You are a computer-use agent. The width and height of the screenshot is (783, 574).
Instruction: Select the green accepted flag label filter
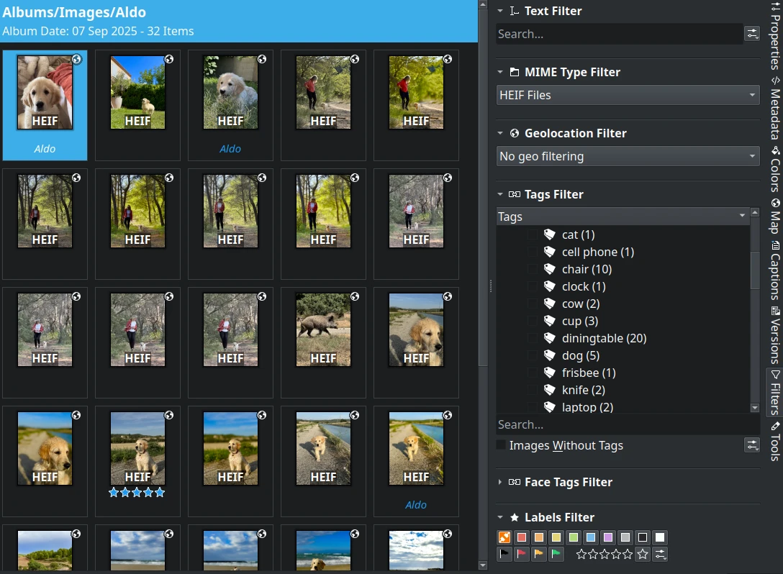click(x=556, y=554)
